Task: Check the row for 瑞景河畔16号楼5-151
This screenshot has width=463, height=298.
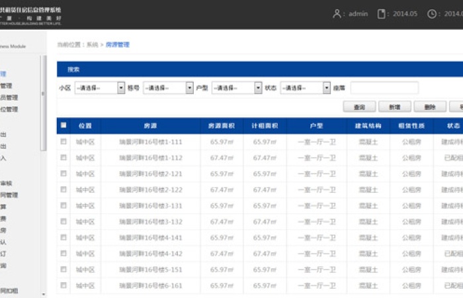Action: coord(63,270)
